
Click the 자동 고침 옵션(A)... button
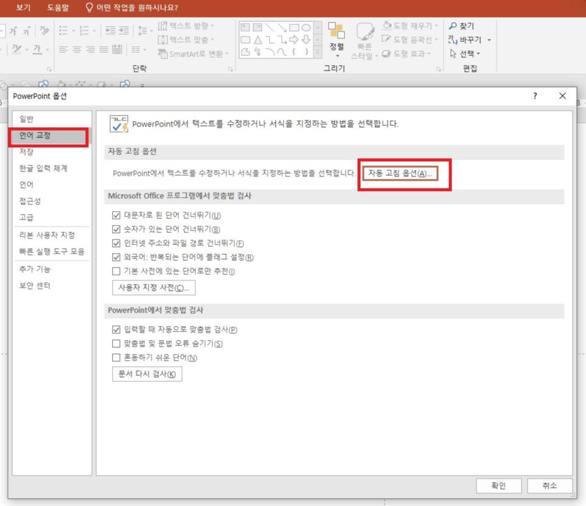click(400, 173)
